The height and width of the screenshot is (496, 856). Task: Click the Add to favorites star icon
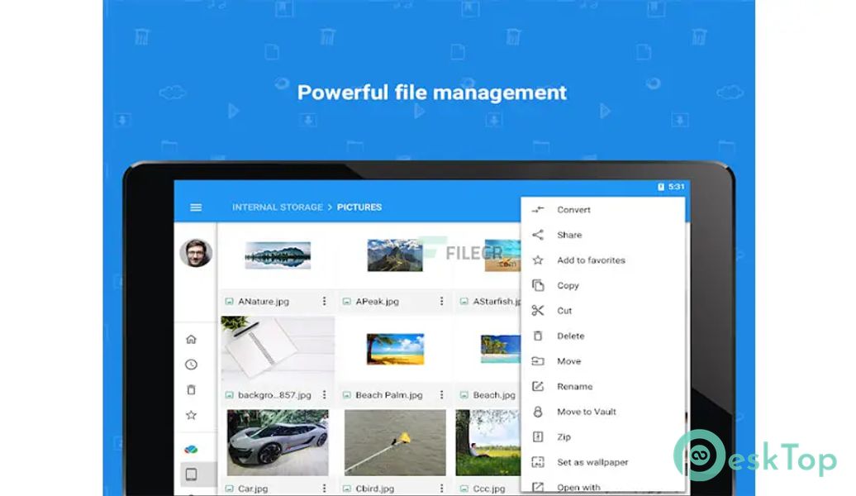pyautogui.click(x=538, y=260)
